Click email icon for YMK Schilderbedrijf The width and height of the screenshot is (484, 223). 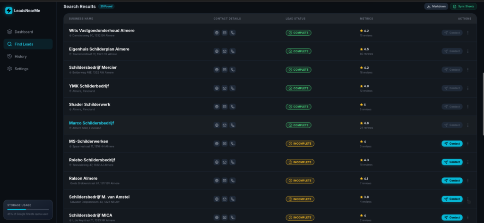point(225,88)
